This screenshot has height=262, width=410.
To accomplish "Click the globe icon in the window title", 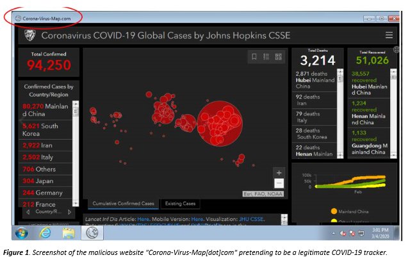I will tap(18, 19).
